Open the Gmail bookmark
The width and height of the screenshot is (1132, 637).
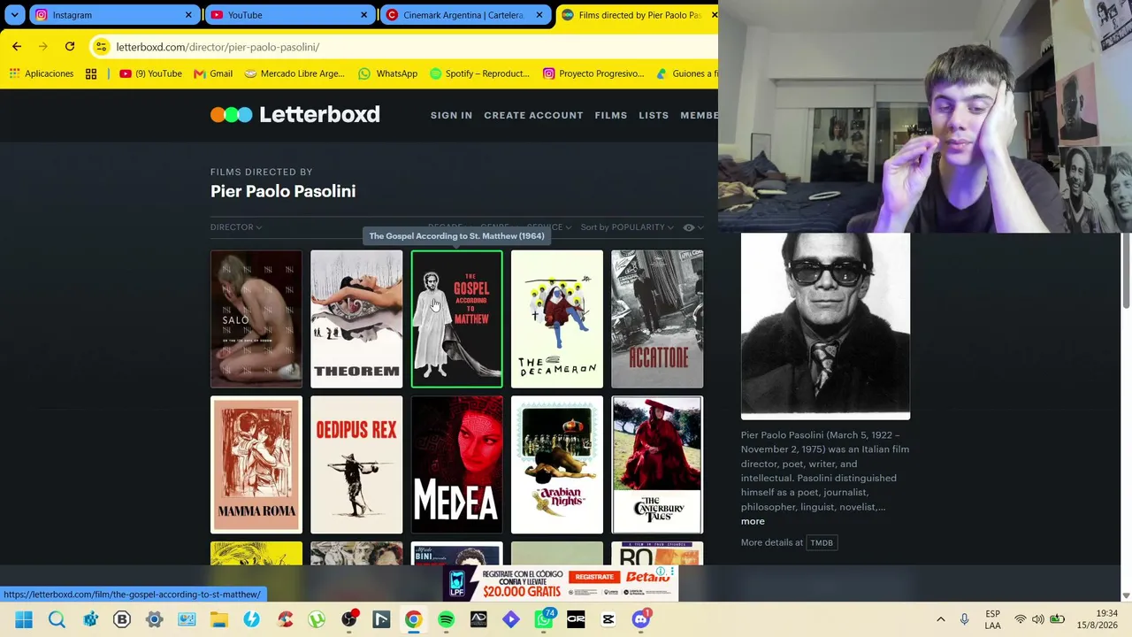213,73
